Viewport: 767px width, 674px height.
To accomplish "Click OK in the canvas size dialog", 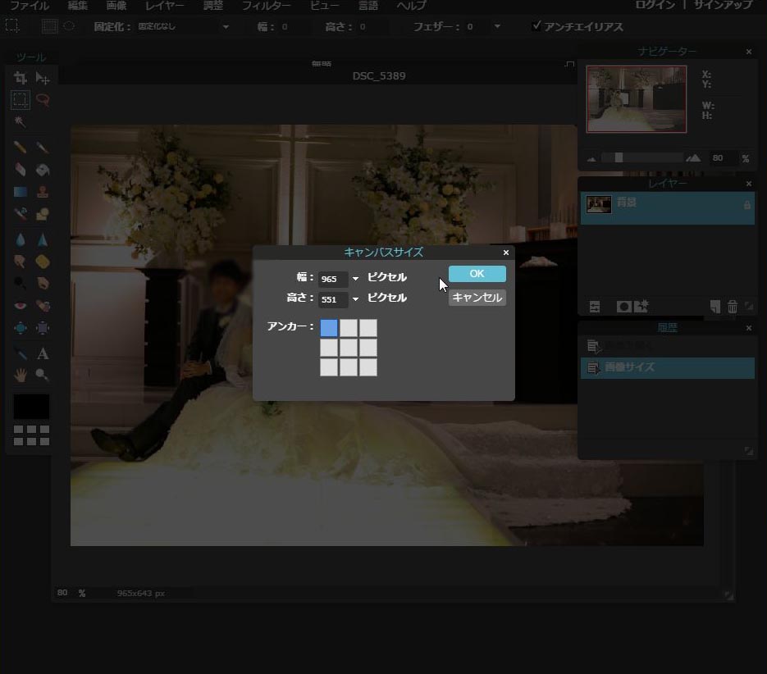I will (477, 274).
